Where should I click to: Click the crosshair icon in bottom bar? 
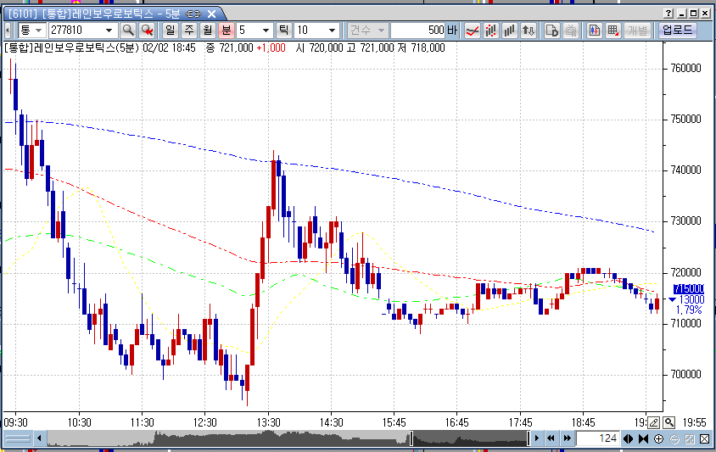click(659, 438)
